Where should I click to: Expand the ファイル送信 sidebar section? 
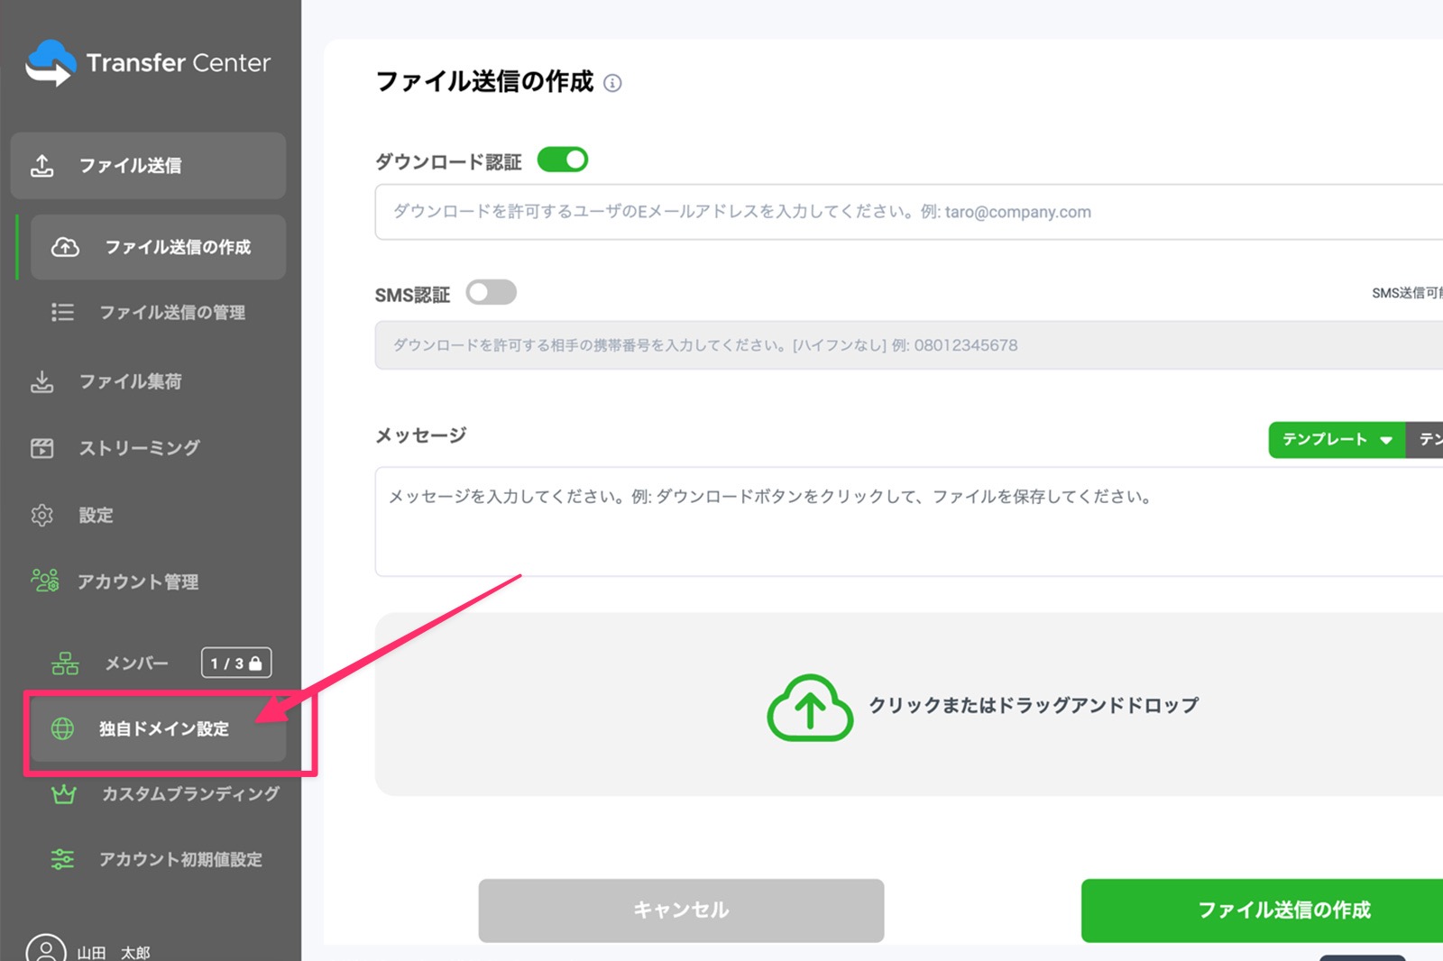tap(148, 166)
